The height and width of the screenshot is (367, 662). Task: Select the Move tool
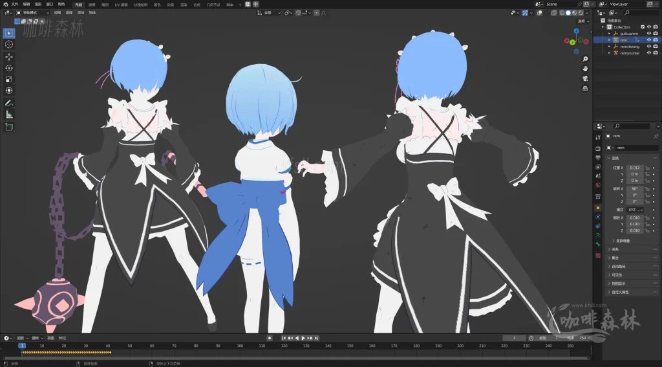click(x=9, y=57)
